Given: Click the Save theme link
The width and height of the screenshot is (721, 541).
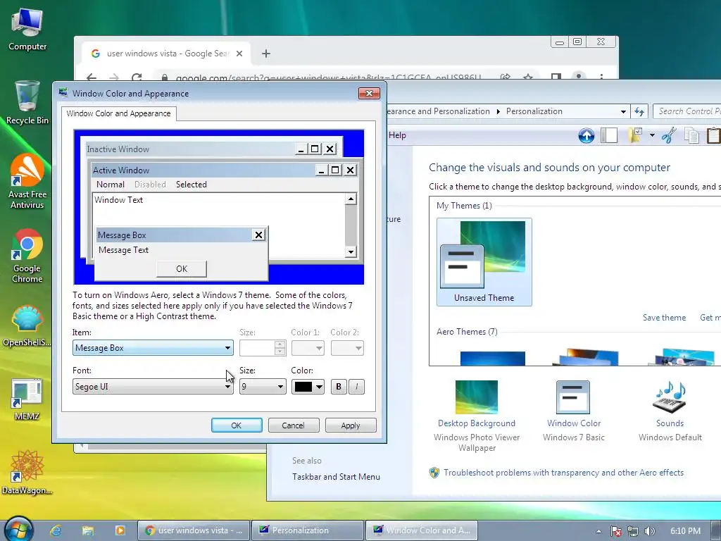Looking at the screenshot, I should [x=664, y=318].
